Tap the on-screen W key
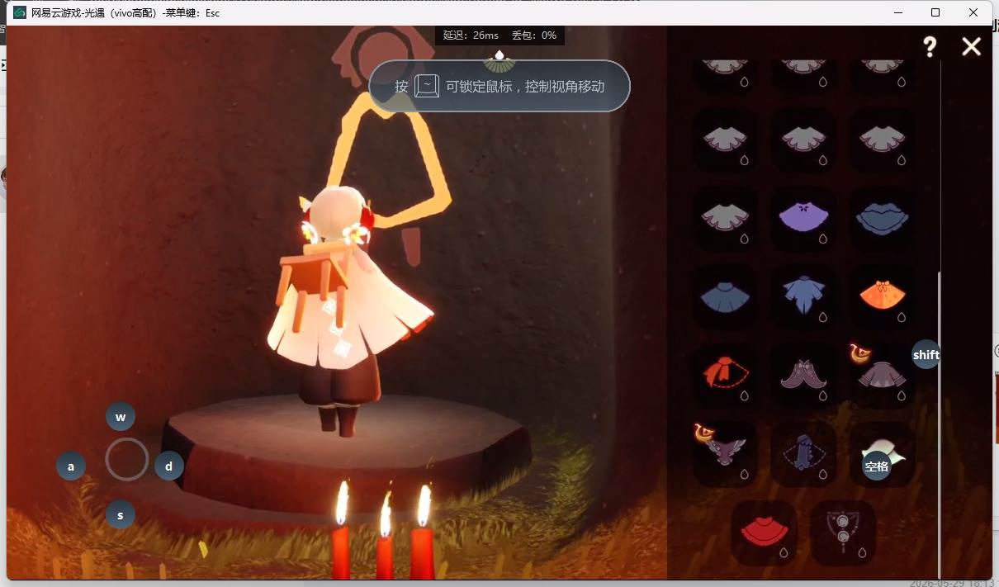 pyautogui.click(x=121, y=417)
